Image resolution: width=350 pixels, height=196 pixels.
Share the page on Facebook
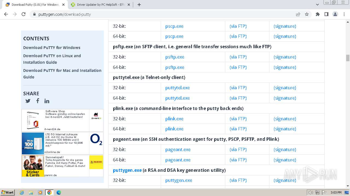coord(38,101)
